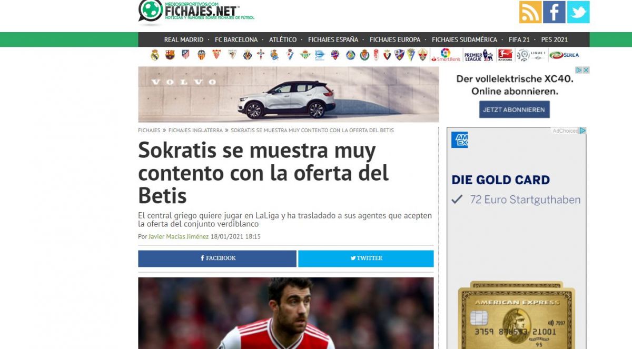Go to FICHAJES INGLATERRA breadcrumb link

click(x=195, y=130)
